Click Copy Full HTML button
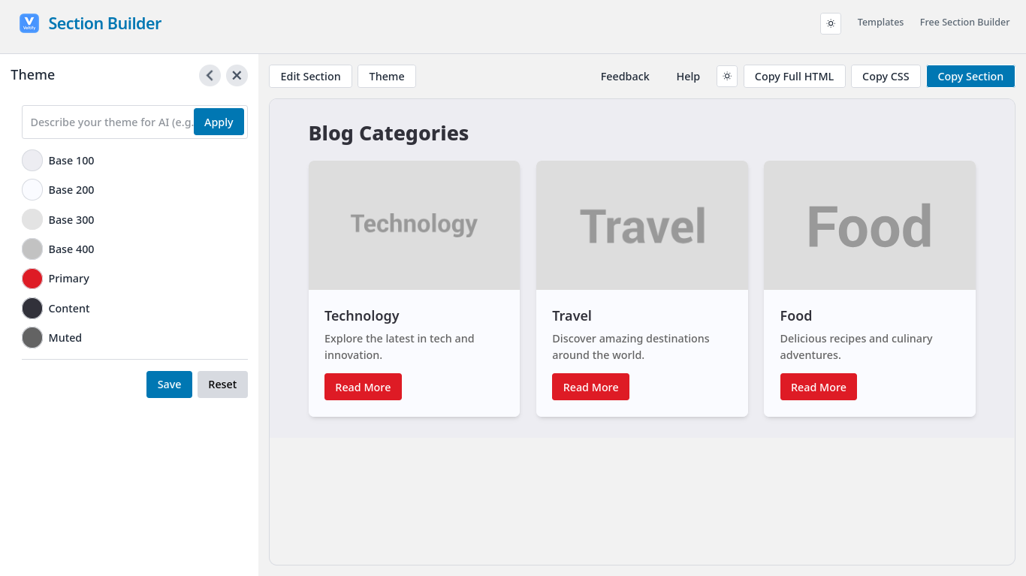Screen dimensions: 1026x576 [x=795, y=77]
